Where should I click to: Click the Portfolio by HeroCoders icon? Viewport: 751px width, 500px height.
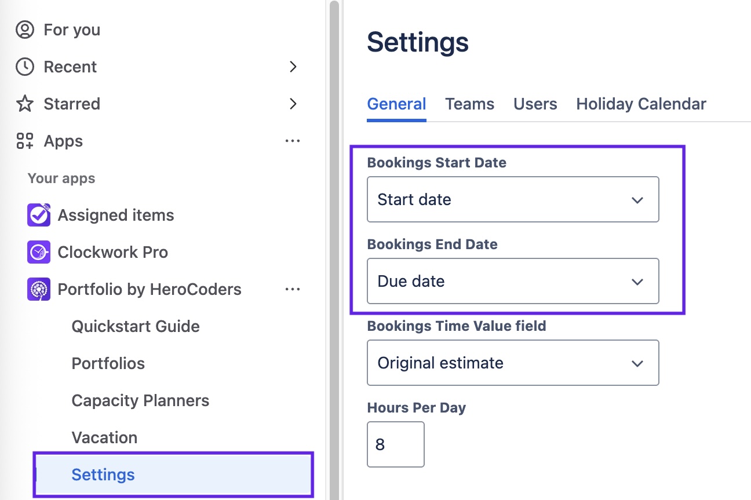pos(39,290)
